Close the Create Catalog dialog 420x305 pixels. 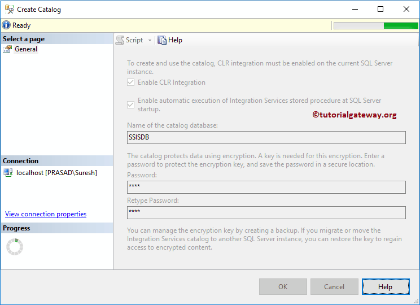pos(406,10)
